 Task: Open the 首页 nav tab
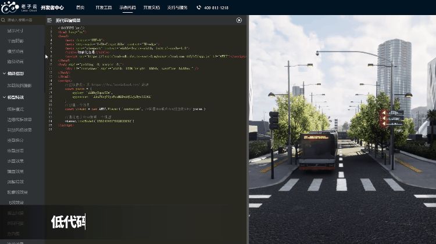pos(80,8)
